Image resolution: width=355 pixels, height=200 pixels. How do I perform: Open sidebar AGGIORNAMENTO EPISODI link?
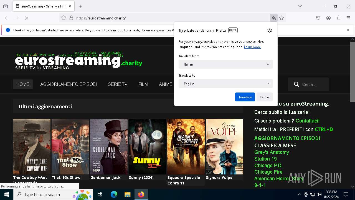(x=287, y=138)
